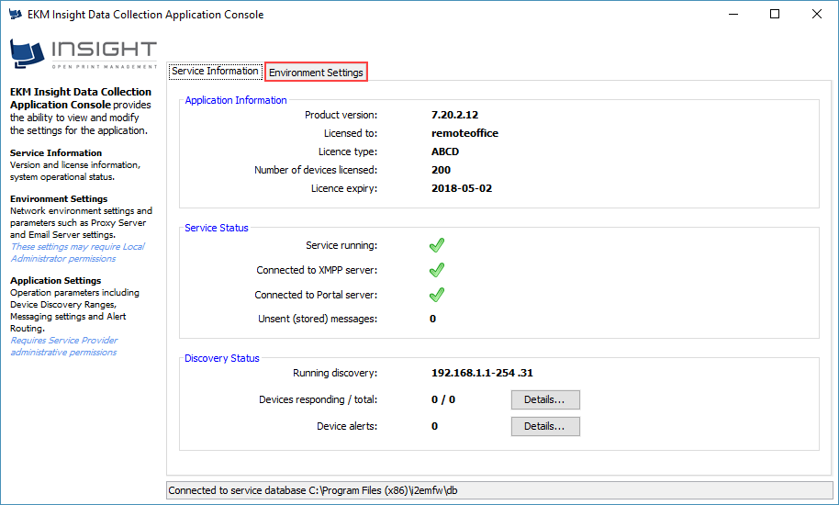Minimize the Application Console window
This screenshot has height=505, width=839.
coord(733,15)
